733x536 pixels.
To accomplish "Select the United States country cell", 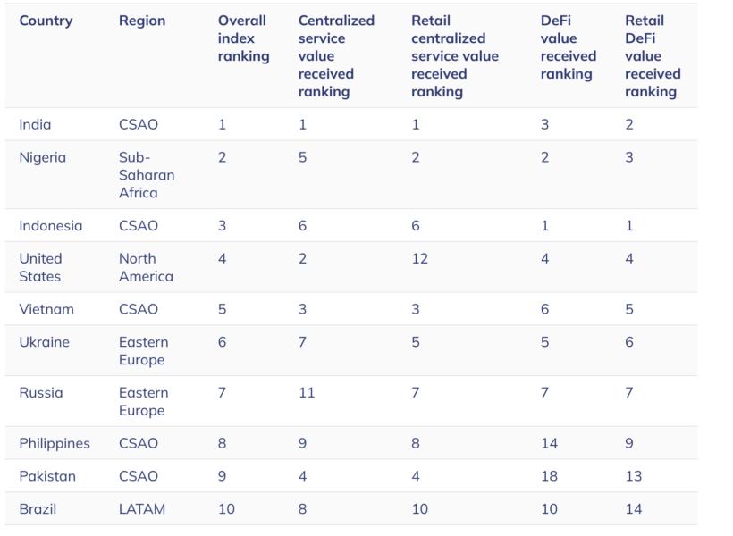I will click(x=40, y=267).
